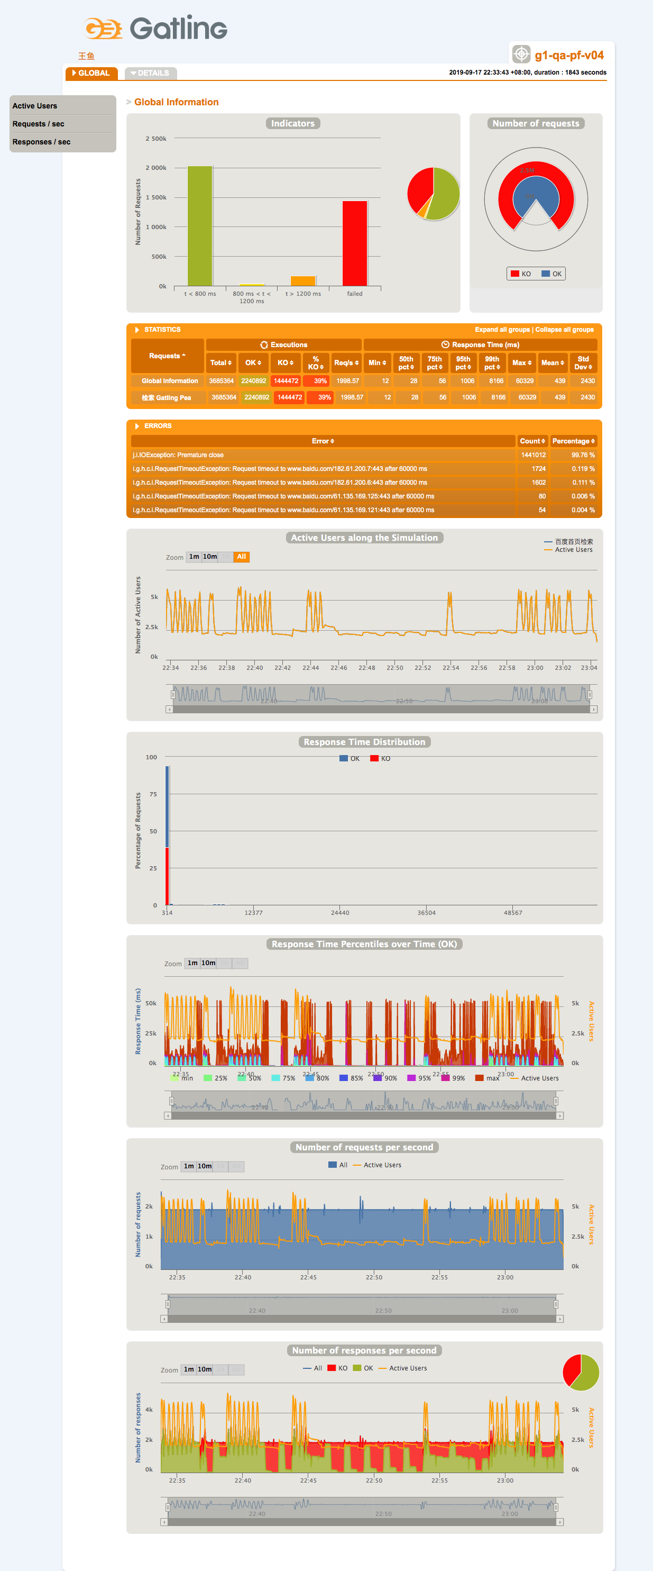This screenshot has height=1571, width=653.
Task: Sort by 95th pct column
Action: [464, 363]
